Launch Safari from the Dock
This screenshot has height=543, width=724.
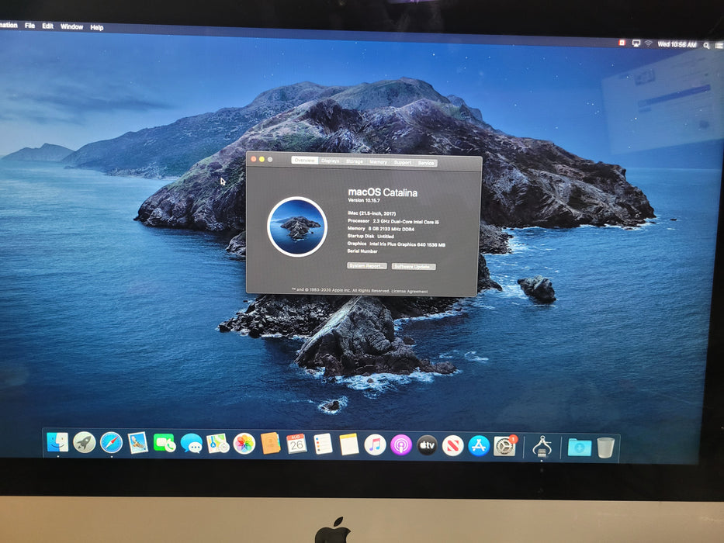tap(111, 443)
